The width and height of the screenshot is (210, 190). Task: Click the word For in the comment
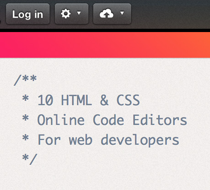49,140
